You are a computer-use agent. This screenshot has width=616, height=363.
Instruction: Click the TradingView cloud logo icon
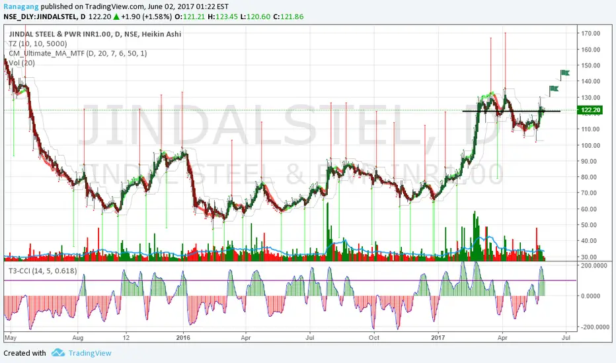pos(58,352)
